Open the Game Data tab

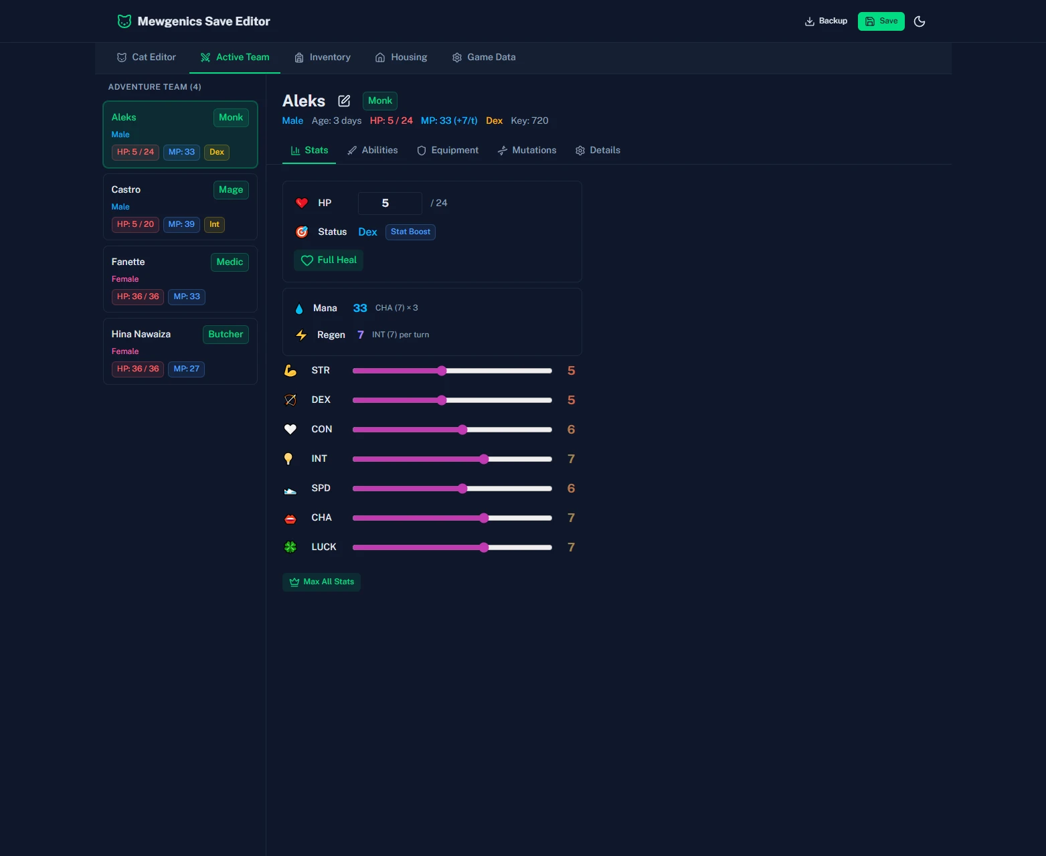click(x=484, y=58)
